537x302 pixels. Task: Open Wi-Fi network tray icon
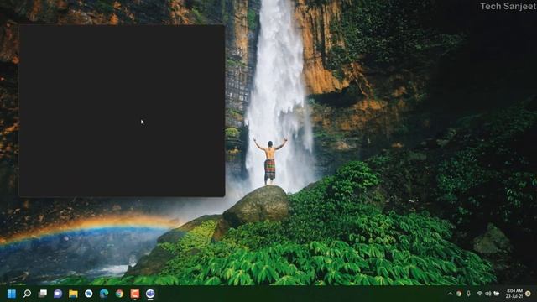click(x=480, y=294)
